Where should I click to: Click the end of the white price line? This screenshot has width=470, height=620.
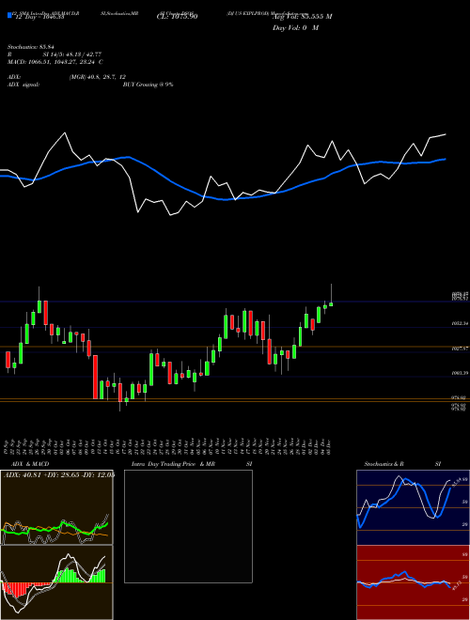tap(446, 134)
